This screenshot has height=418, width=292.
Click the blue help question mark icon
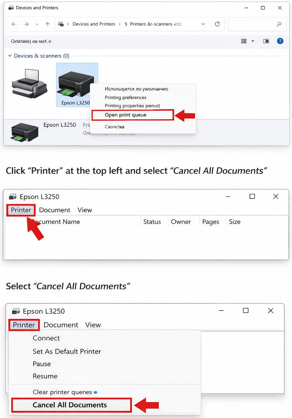pyautogui.click(x=280, y=41)
